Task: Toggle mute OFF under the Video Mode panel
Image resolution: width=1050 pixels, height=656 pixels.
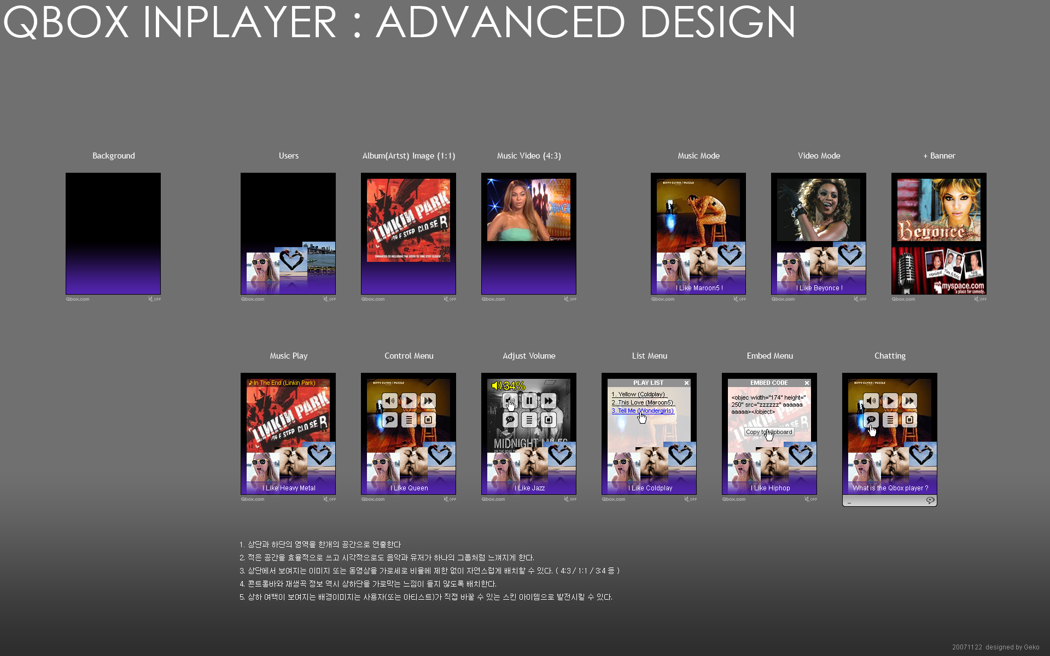Action: (x=860, y=299)
